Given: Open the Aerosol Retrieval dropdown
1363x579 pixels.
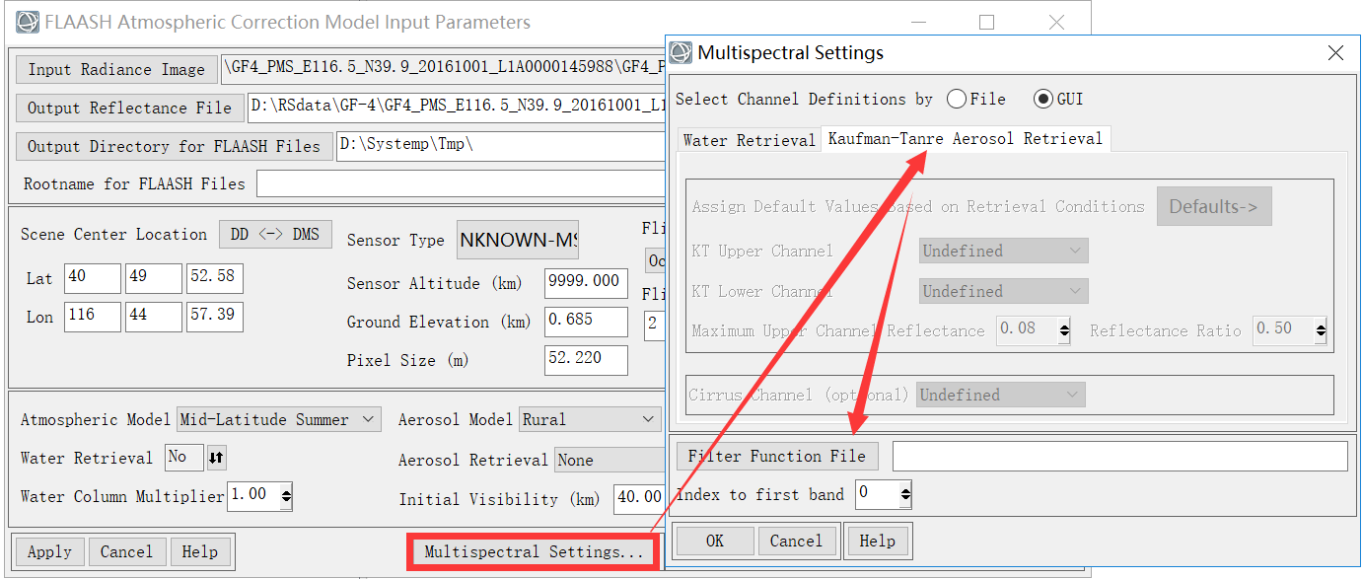Looking at the screenshot, I should point(610,460).
